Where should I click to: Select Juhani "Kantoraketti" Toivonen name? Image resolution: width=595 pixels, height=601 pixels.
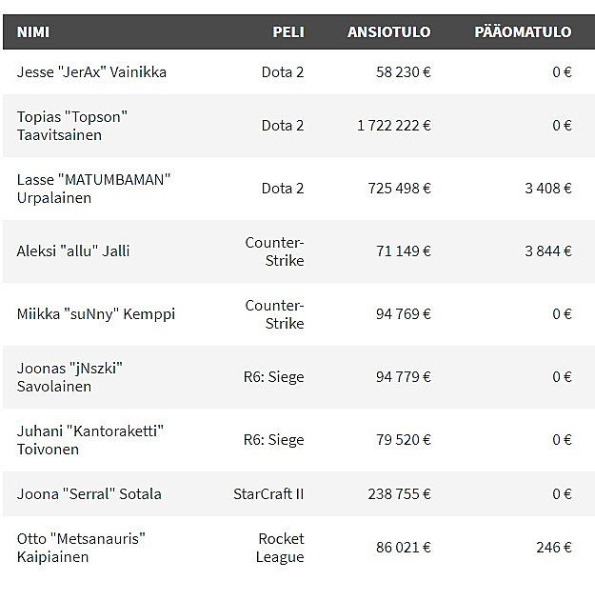pos(90,440)
